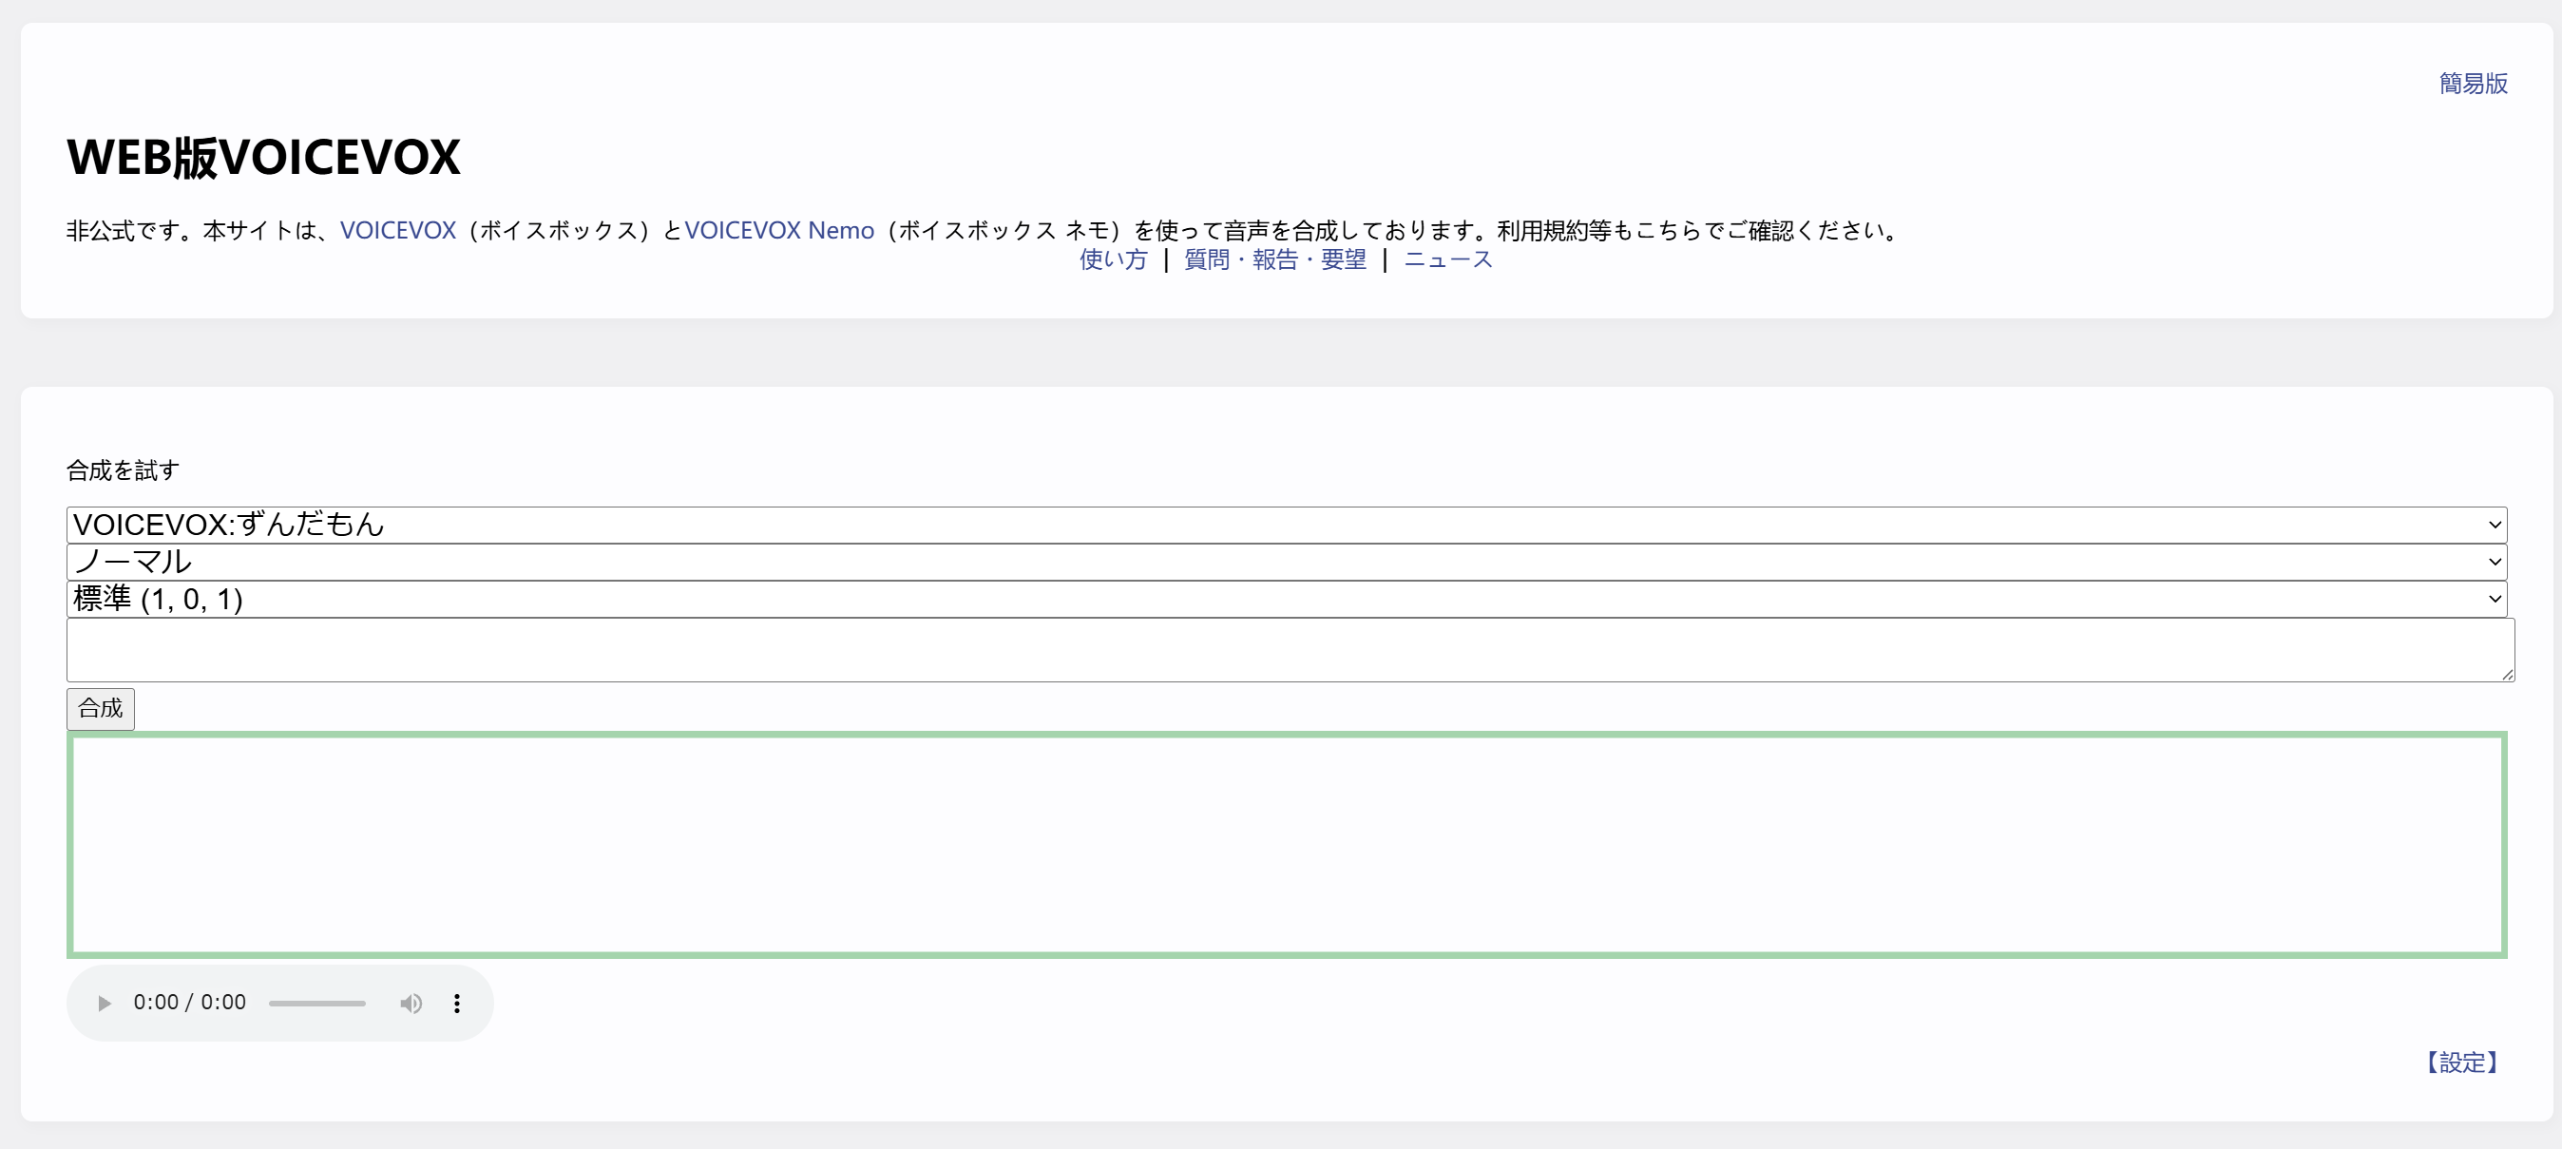The image size is (2562, 1149).
Task: Click the audio progress slider
Action: click(317, 1003)
